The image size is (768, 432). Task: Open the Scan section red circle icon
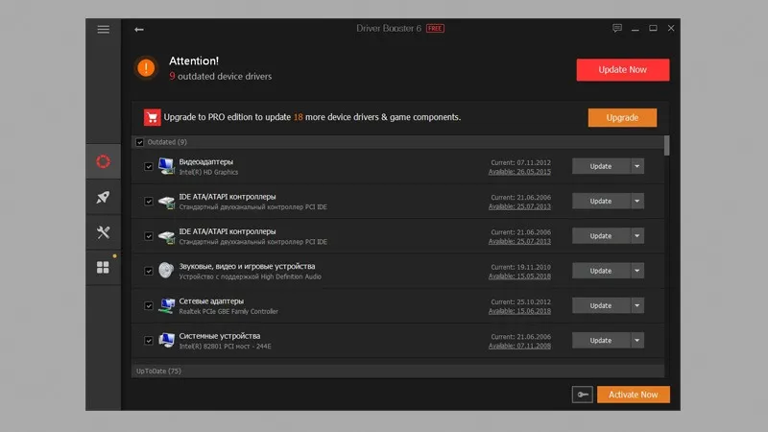(x=104, y=161)
